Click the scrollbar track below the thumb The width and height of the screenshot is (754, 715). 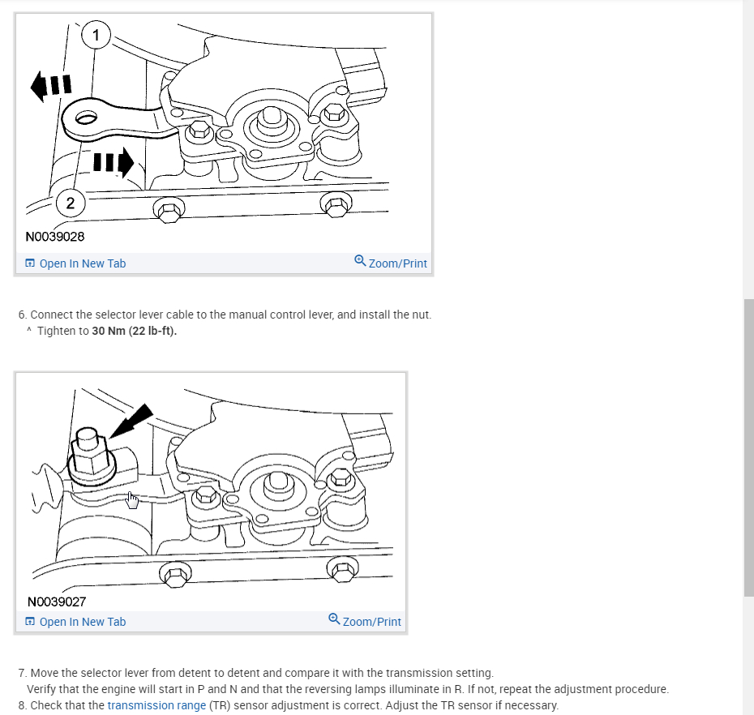coord(748,656)
